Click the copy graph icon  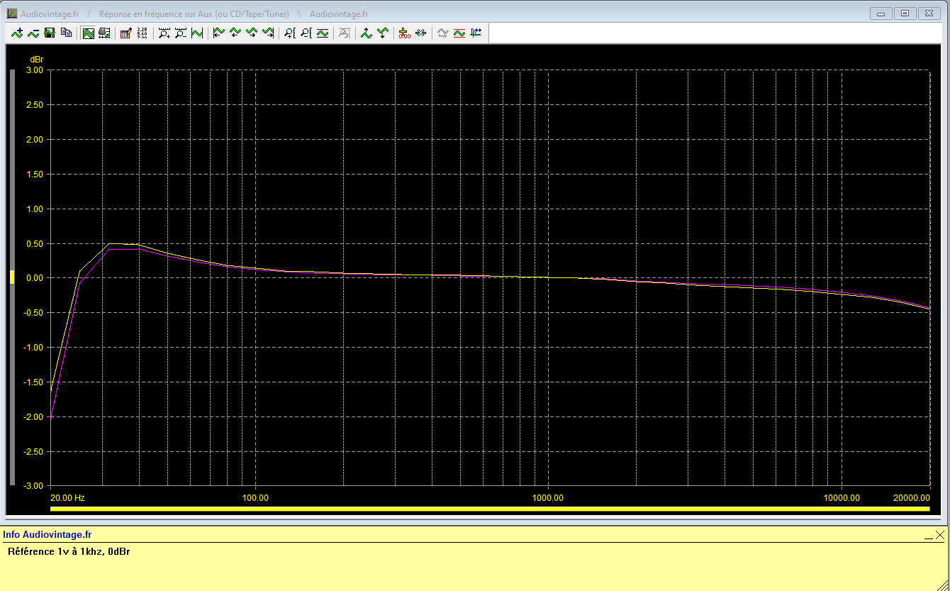(66, 33)
